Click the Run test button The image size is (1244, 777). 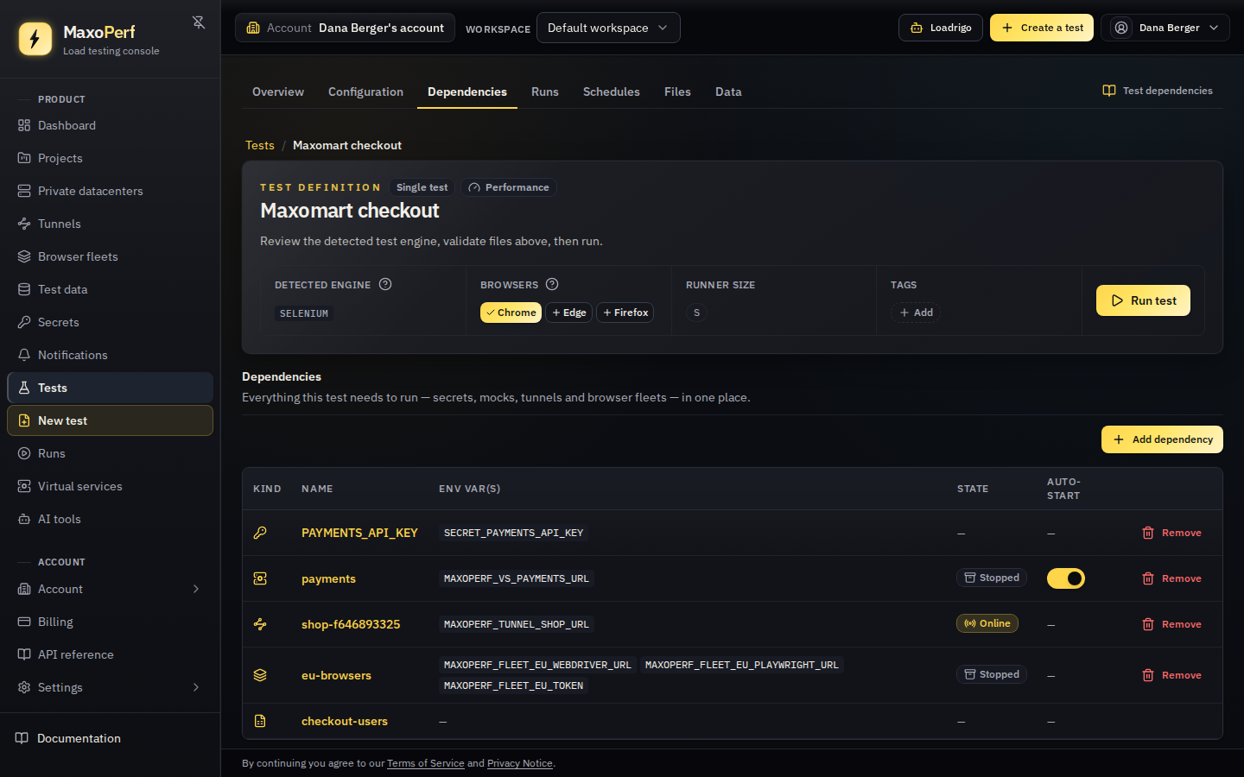pos(1143,300)
